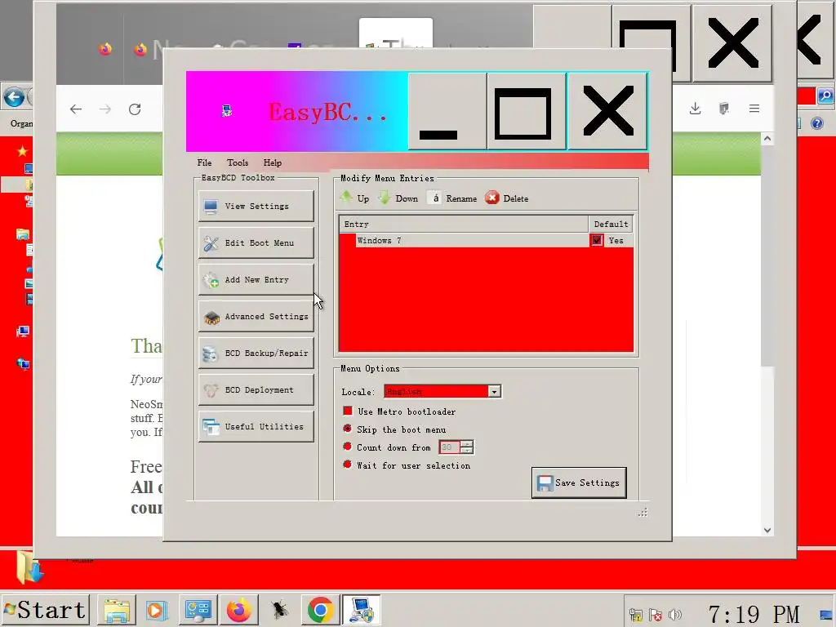Open the BCD Deployment section
Viewport: 836px width, 627px height.
[x=256, y=389]
